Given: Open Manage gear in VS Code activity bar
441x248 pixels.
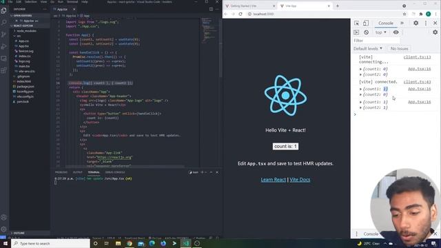Looking at the screenshot, I should point(3,229).
